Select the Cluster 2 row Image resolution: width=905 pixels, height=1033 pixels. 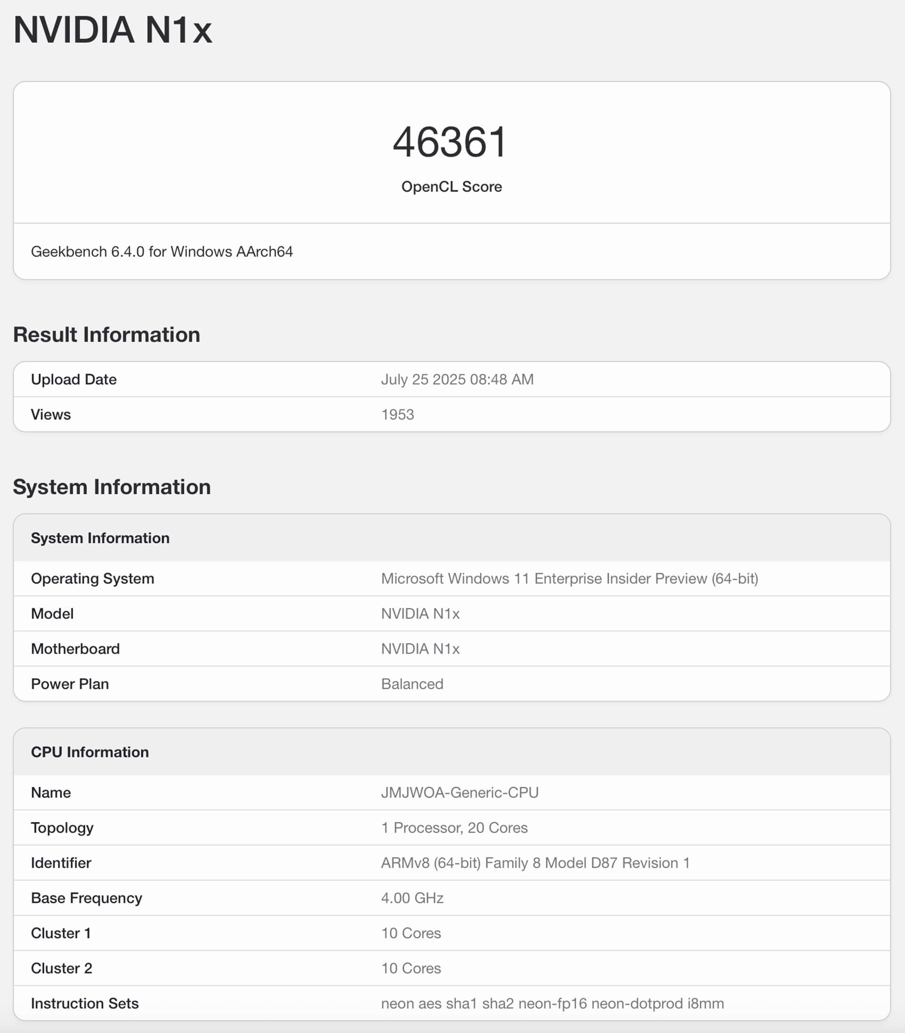pos(61,968)
